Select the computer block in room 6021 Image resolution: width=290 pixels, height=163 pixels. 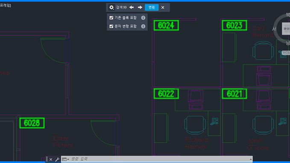click(x=264, y=99)
